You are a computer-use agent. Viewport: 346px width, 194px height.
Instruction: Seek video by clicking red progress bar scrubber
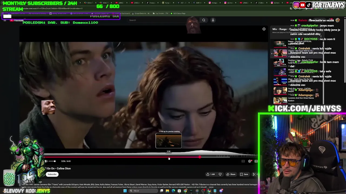tap(199, 157)
